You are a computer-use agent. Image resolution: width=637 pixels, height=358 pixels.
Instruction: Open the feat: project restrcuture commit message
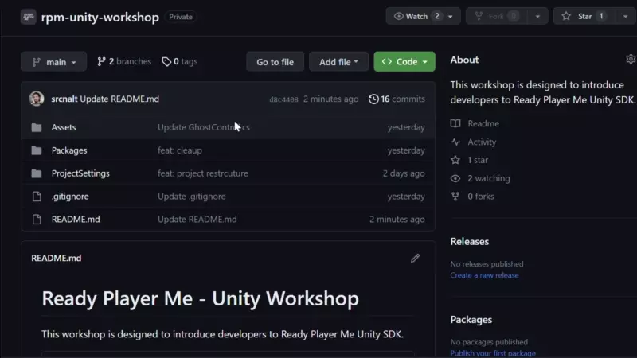pos(203,173)
